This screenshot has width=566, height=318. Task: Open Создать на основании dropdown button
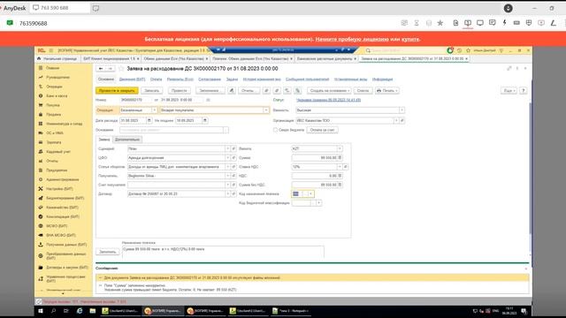tap(329, 91)
